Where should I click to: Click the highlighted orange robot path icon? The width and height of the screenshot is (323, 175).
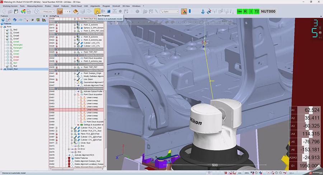(x=184, y=11)
